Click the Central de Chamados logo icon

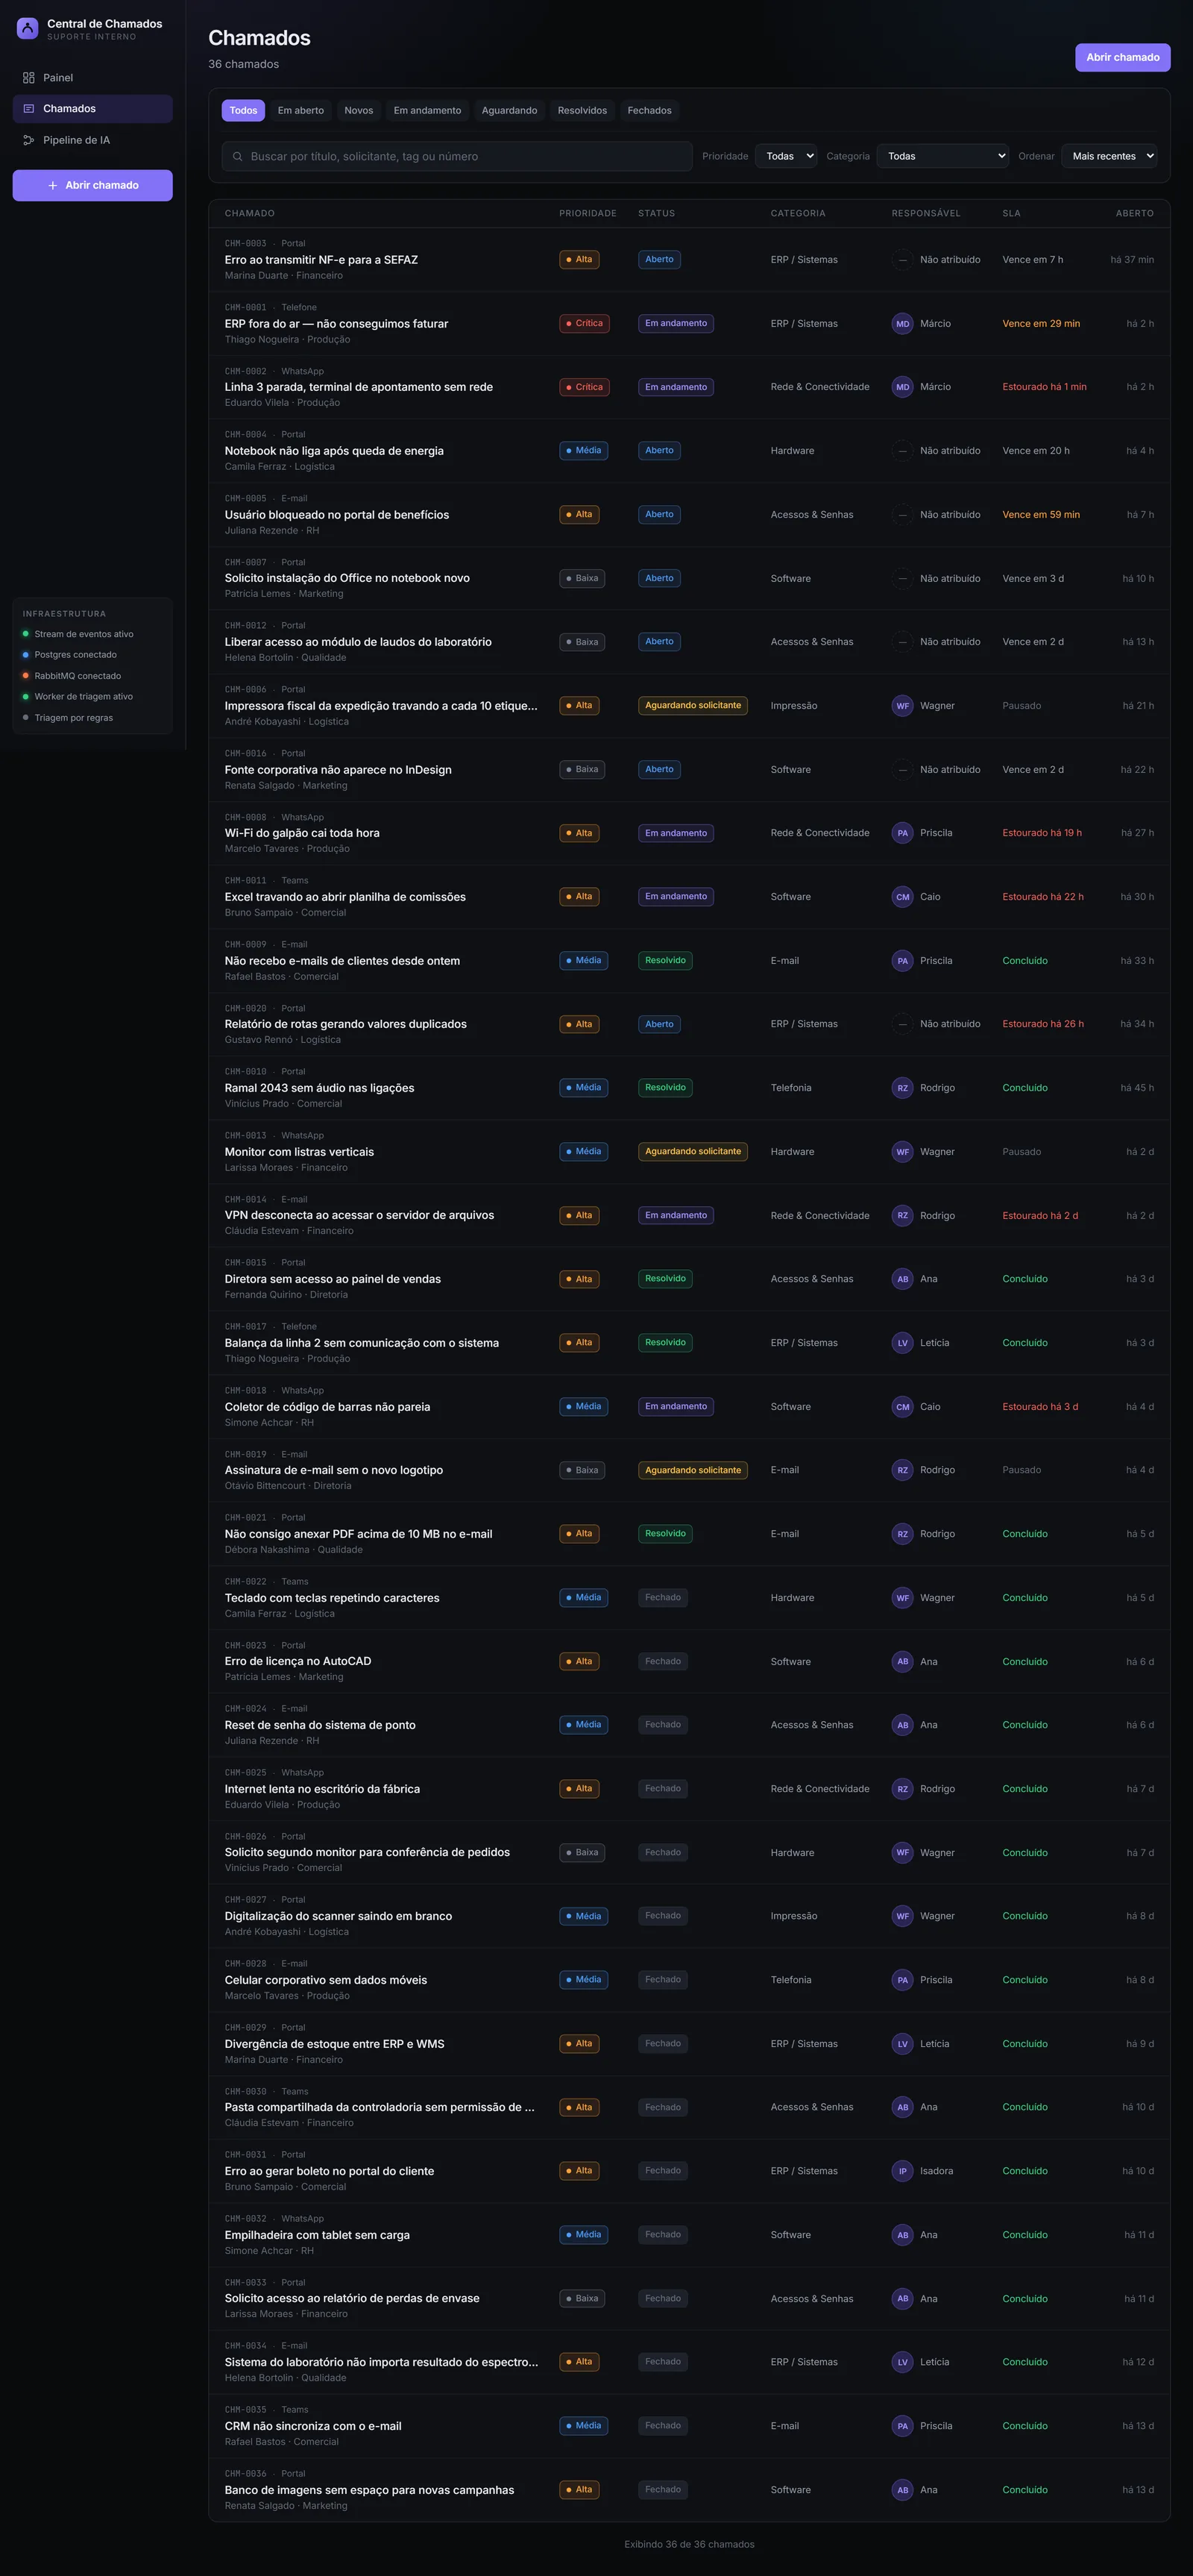[28, 28]
